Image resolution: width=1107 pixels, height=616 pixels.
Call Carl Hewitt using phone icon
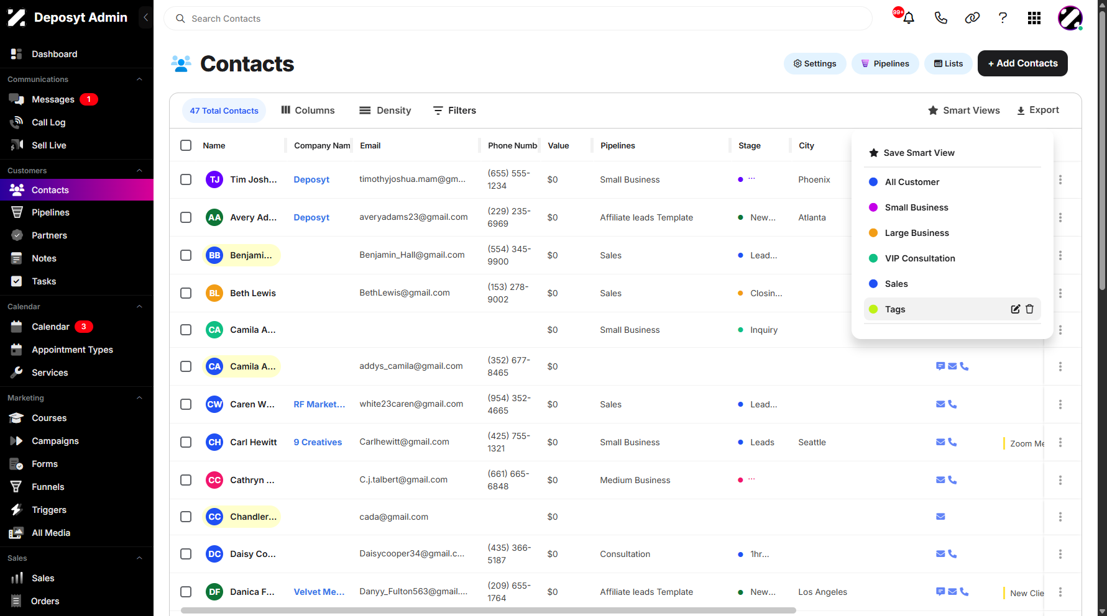(952, 442)
